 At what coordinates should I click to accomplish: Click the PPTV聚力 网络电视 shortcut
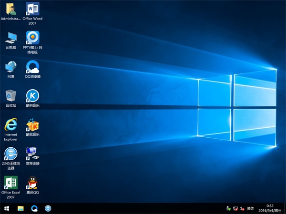click(32, 37)
